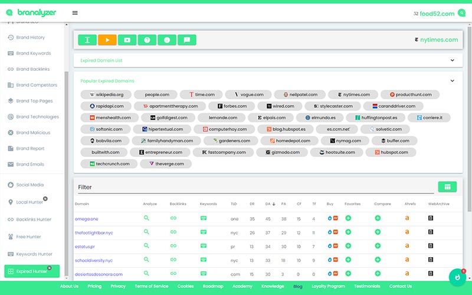Select Expired Hunter in sidebar
Viewport: 472px width, 295px height.
[x=32, y=271]
